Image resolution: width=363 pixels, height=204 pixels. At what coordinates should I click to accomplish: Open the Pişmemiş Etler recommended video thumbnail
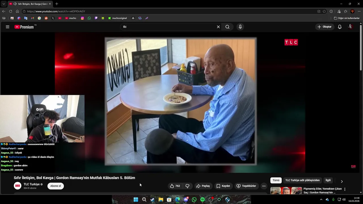[286, 191]
